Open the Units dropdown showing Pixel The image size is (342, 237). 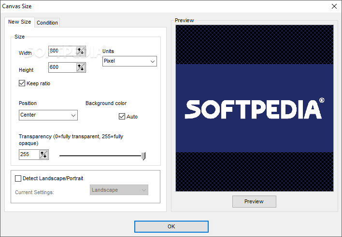coord(129,61)
